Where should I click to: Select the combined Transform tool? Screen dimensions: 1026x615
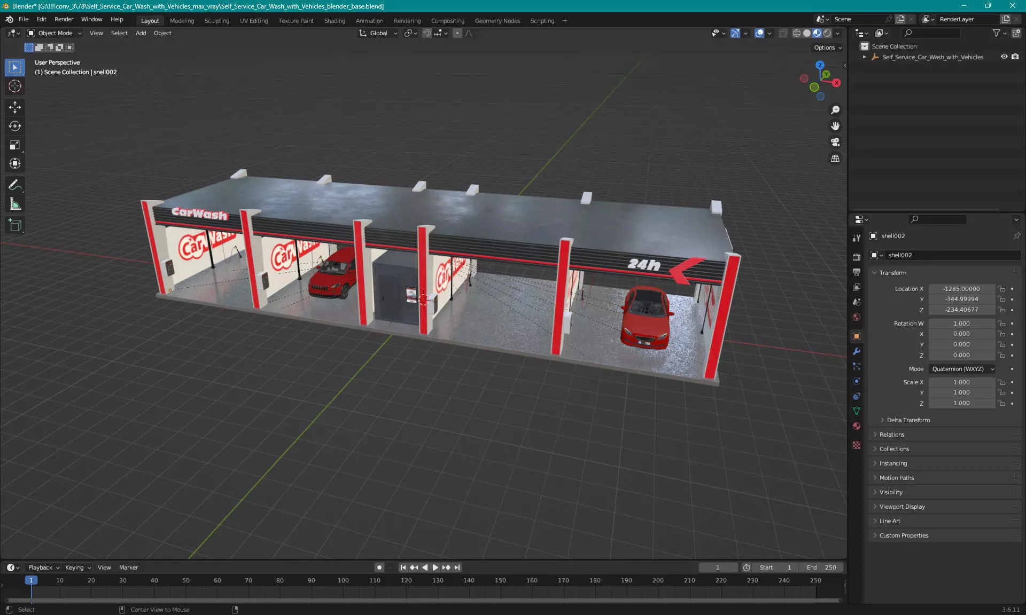pos(15,163)
